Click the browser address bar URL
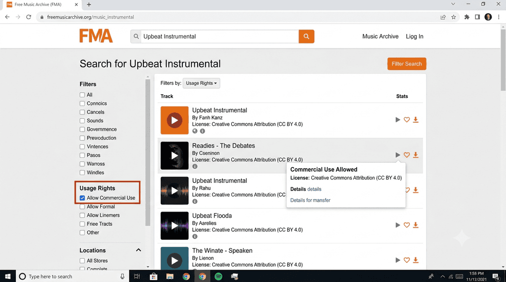 (90, 17)
